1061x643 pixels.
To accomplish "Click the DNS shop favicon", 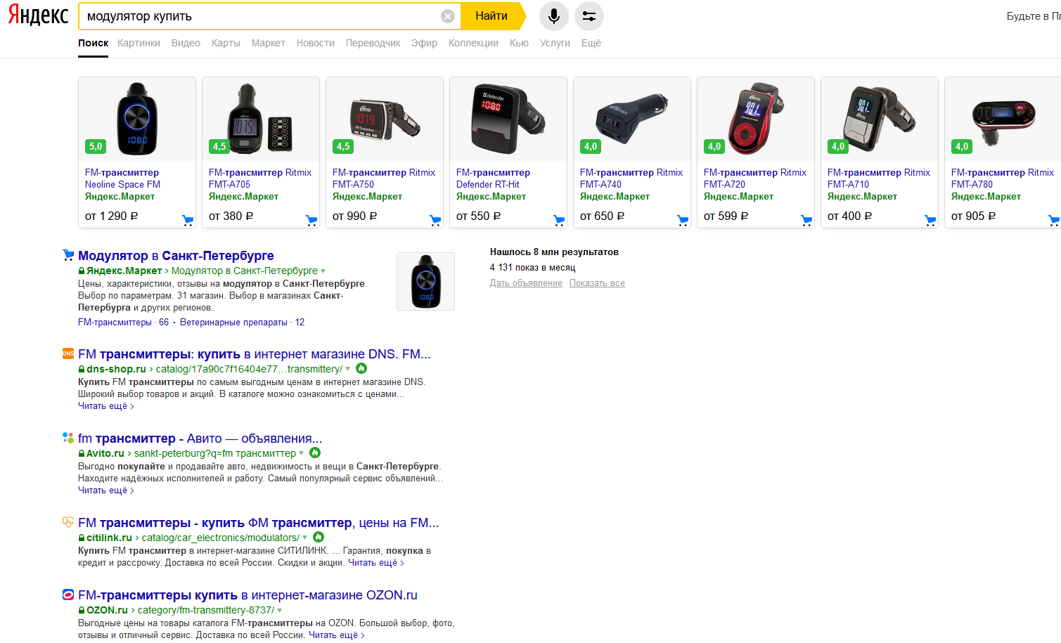I will 68,353.
